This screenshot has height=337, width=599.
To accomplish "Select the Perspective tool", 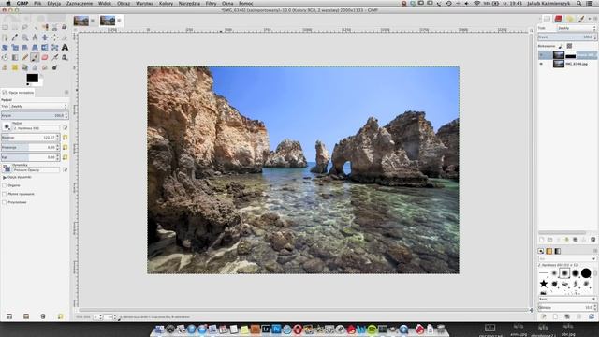I will click(x=35, y=48).
